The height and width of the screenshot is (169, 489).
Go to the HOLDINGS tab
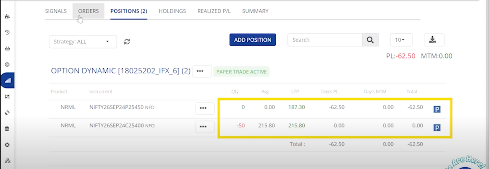coord(172,11)
